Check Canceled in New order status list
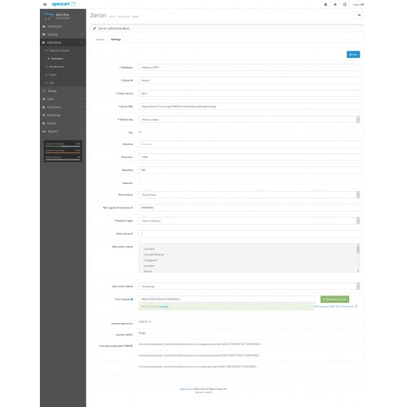 pyautogui.click(x=142, y=249)
